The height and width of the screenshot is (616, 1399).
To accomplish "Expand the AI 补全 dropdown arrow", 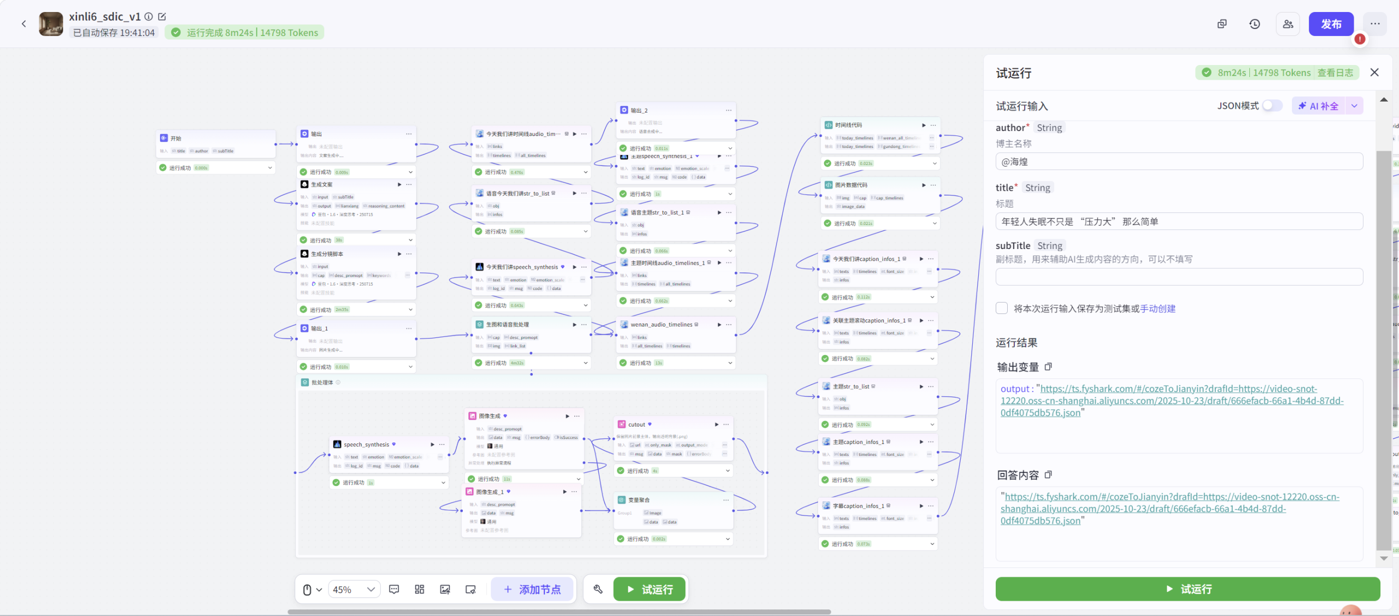I will pos(1354,106).
